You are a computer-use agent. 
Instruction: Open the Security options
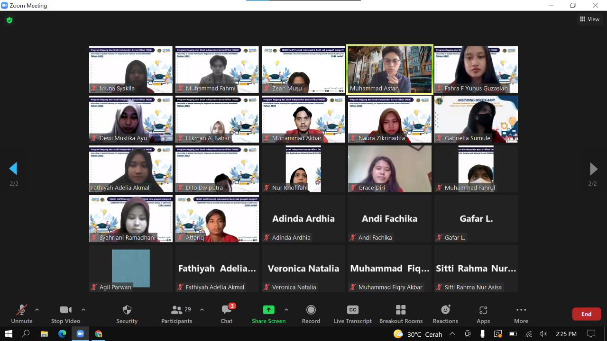click(127, 314)
